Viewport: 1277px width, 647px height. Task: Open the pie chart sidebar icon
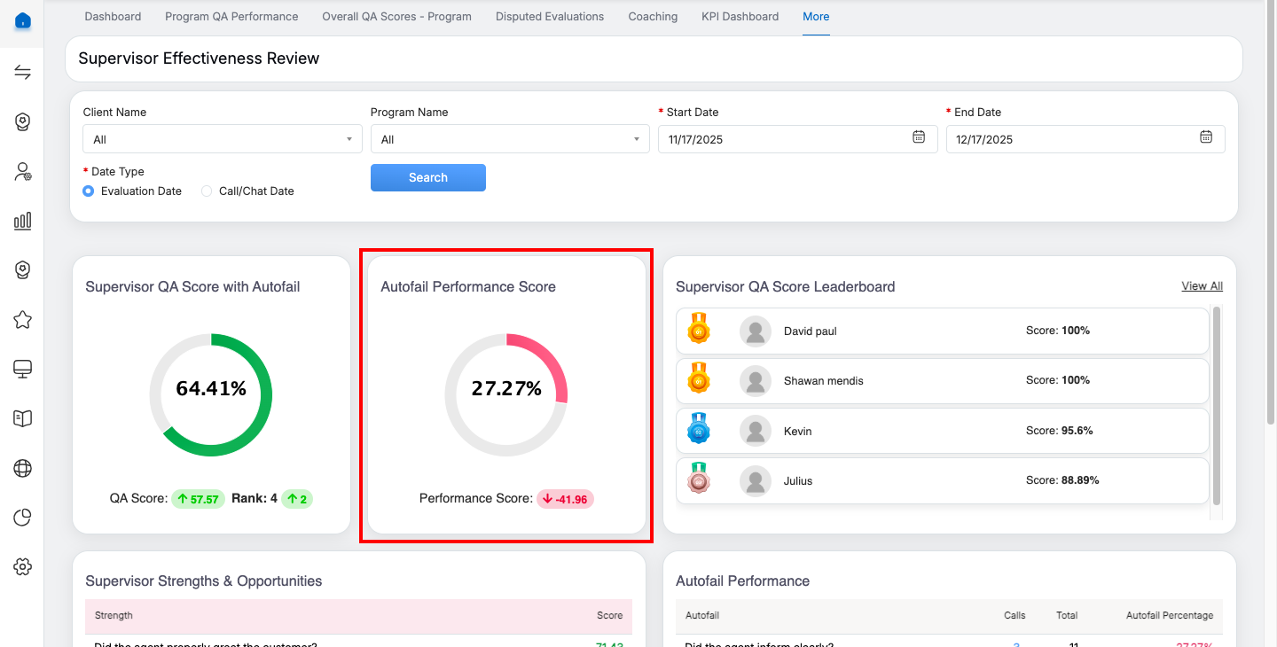click(23, 517)
